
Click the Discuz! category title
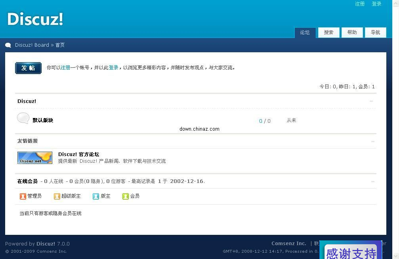[x=27, y=101]
